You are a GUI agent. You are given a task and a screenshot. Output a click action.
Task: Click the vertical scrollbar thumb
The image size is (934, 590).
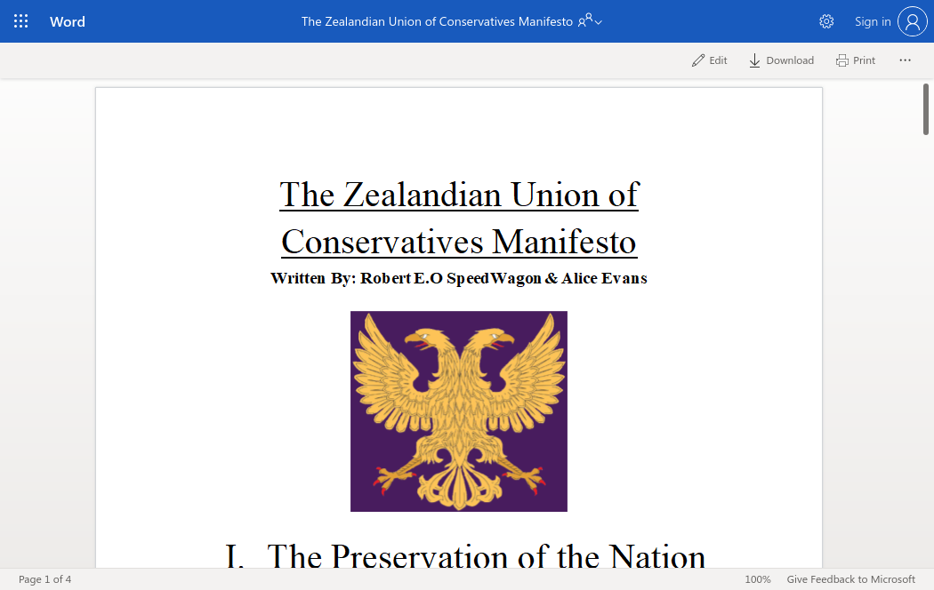(926, 109)
